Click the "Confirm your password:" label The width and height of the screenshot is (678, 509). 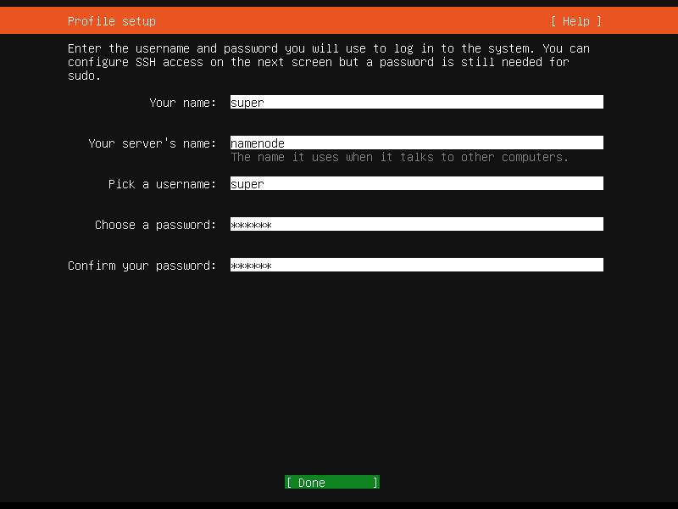[142, 266]
